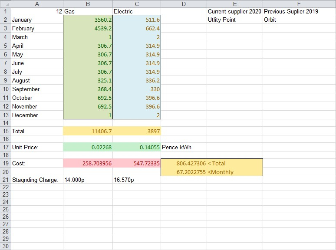The width and height of the screenshot is (336, 250).
Task: Select column B header
Action: tap(88, 4)
